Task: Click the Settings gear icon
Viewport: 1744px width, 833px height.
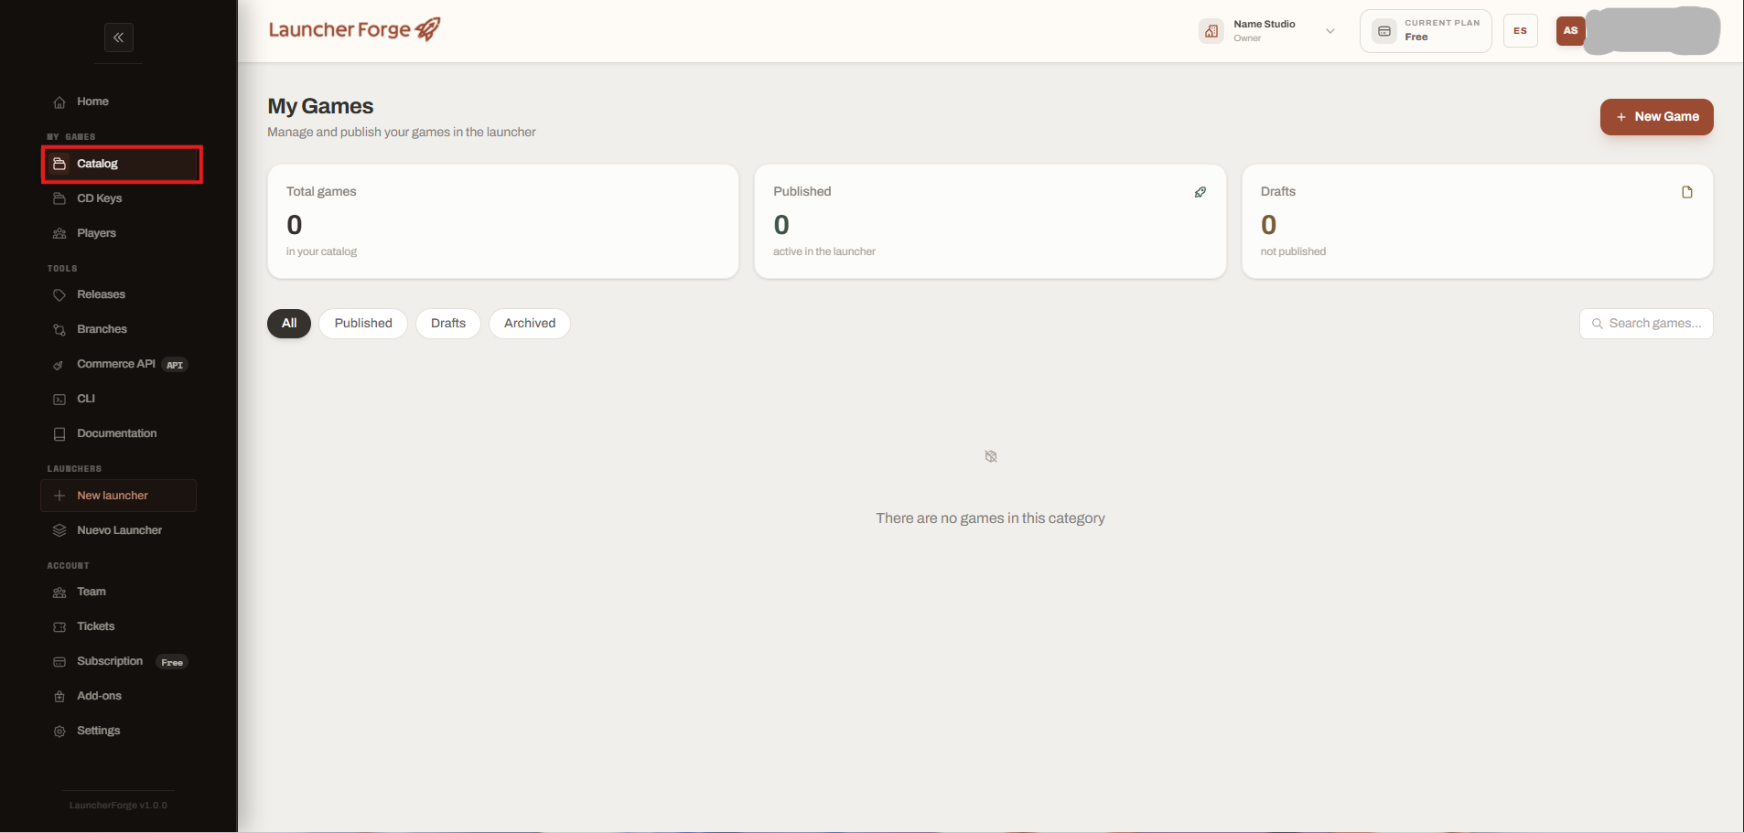Action: (59, 732)
